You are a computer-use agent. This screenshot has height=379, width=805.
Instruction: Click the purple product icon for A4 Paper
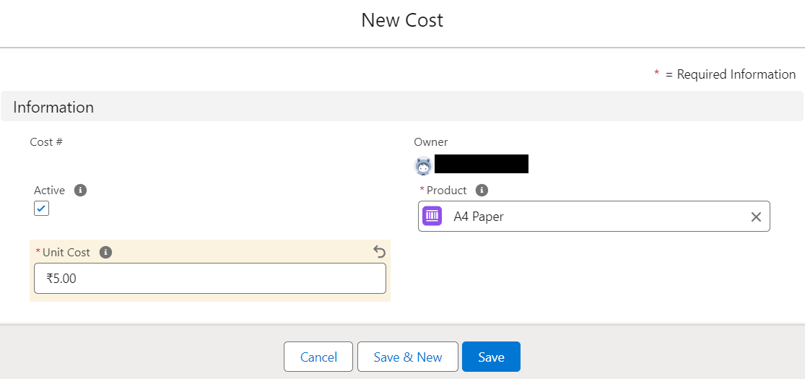coord(432,216)
